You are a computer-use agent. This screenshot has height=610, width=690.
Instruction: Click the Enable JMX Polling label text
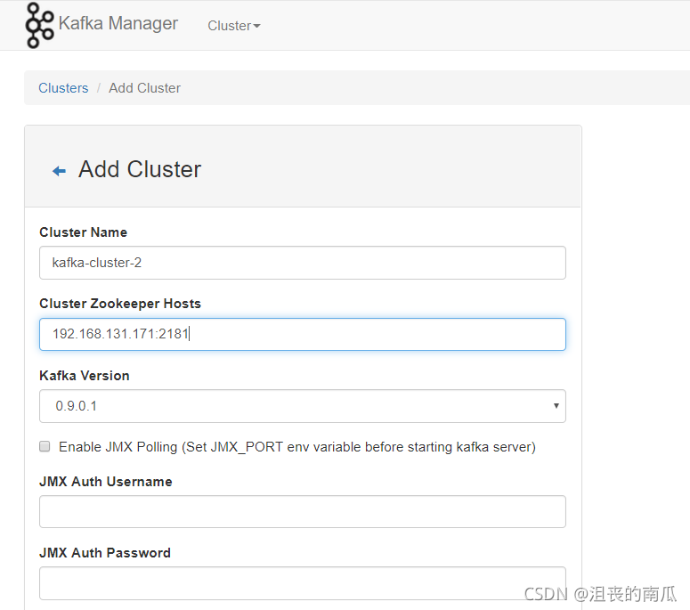[297, 447]
